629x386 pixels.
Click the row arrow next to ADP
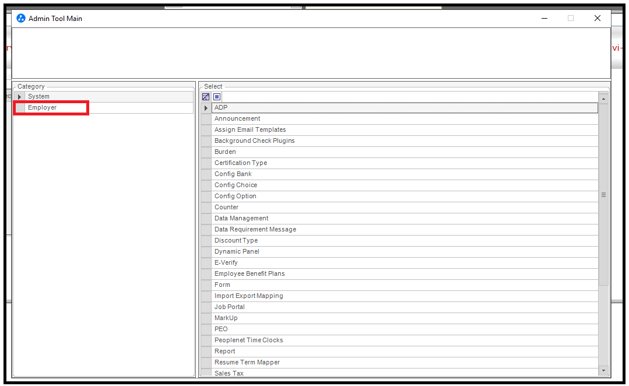(206, 108)
